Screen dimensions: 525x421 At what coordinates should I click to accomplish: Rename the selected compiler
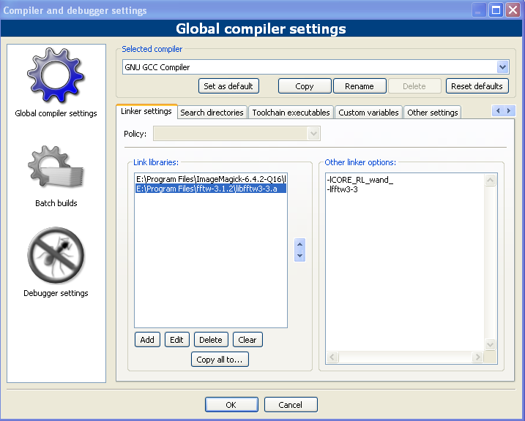(x=360, y=86)
